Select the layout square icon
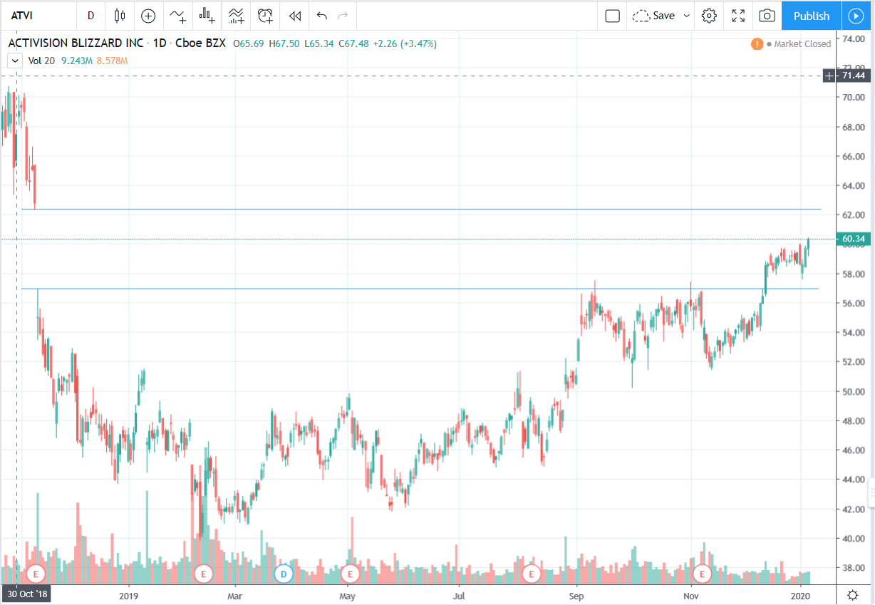Viewport: 875px width, 605px height. 612,16
